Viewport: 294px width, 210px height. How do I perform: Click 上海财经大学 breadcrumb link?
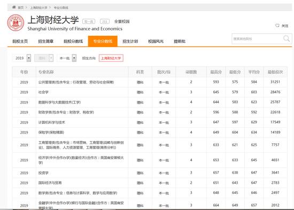click(38, 7)
